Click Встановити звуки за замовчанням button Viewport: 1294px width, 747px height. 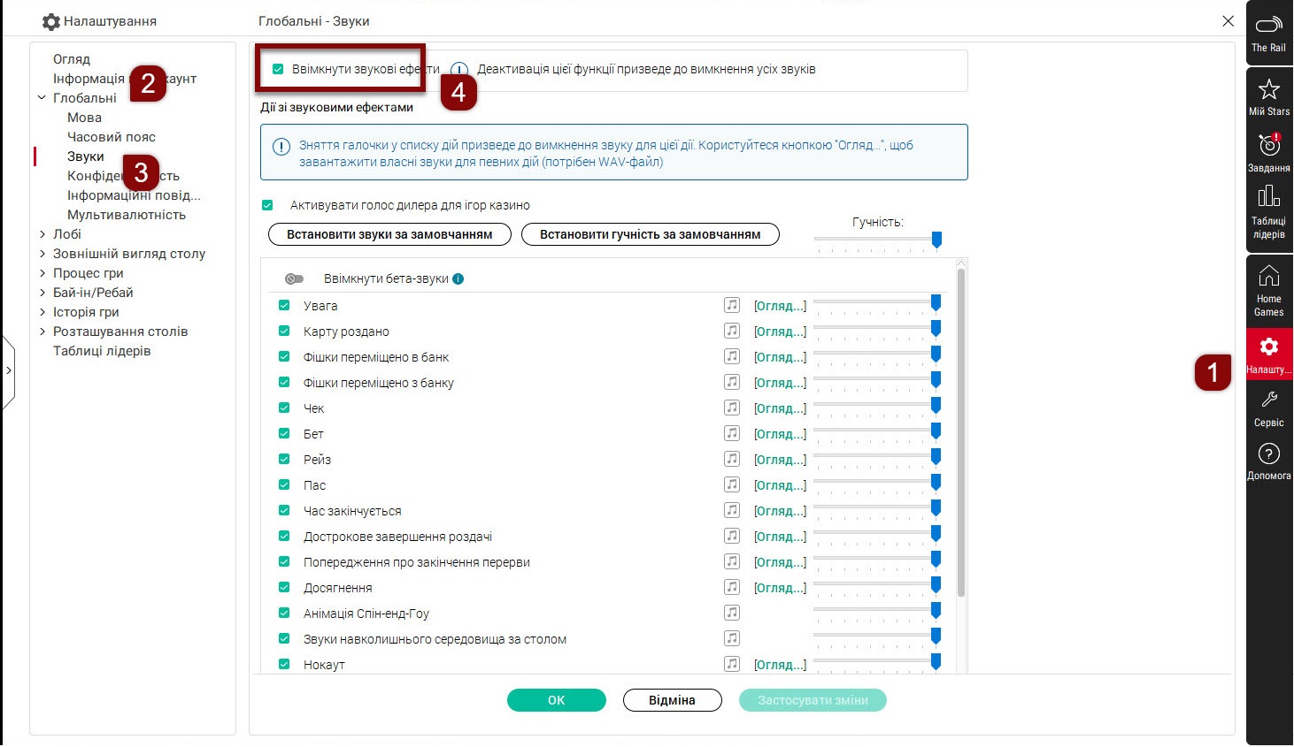(389, 234)
